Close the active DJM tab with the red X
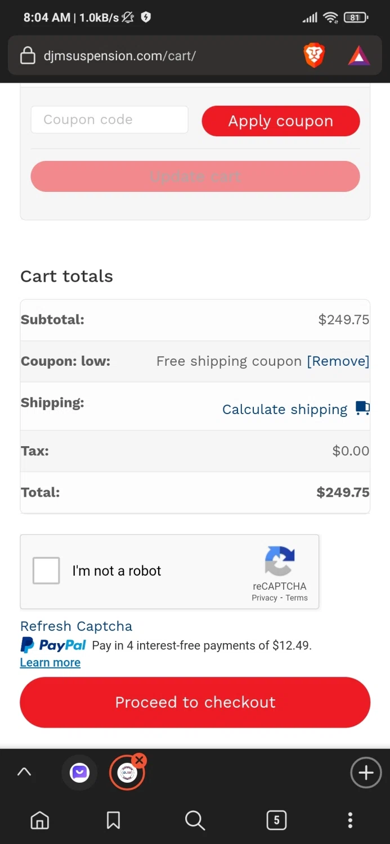 pyautogui.click(x=140, y=761)
